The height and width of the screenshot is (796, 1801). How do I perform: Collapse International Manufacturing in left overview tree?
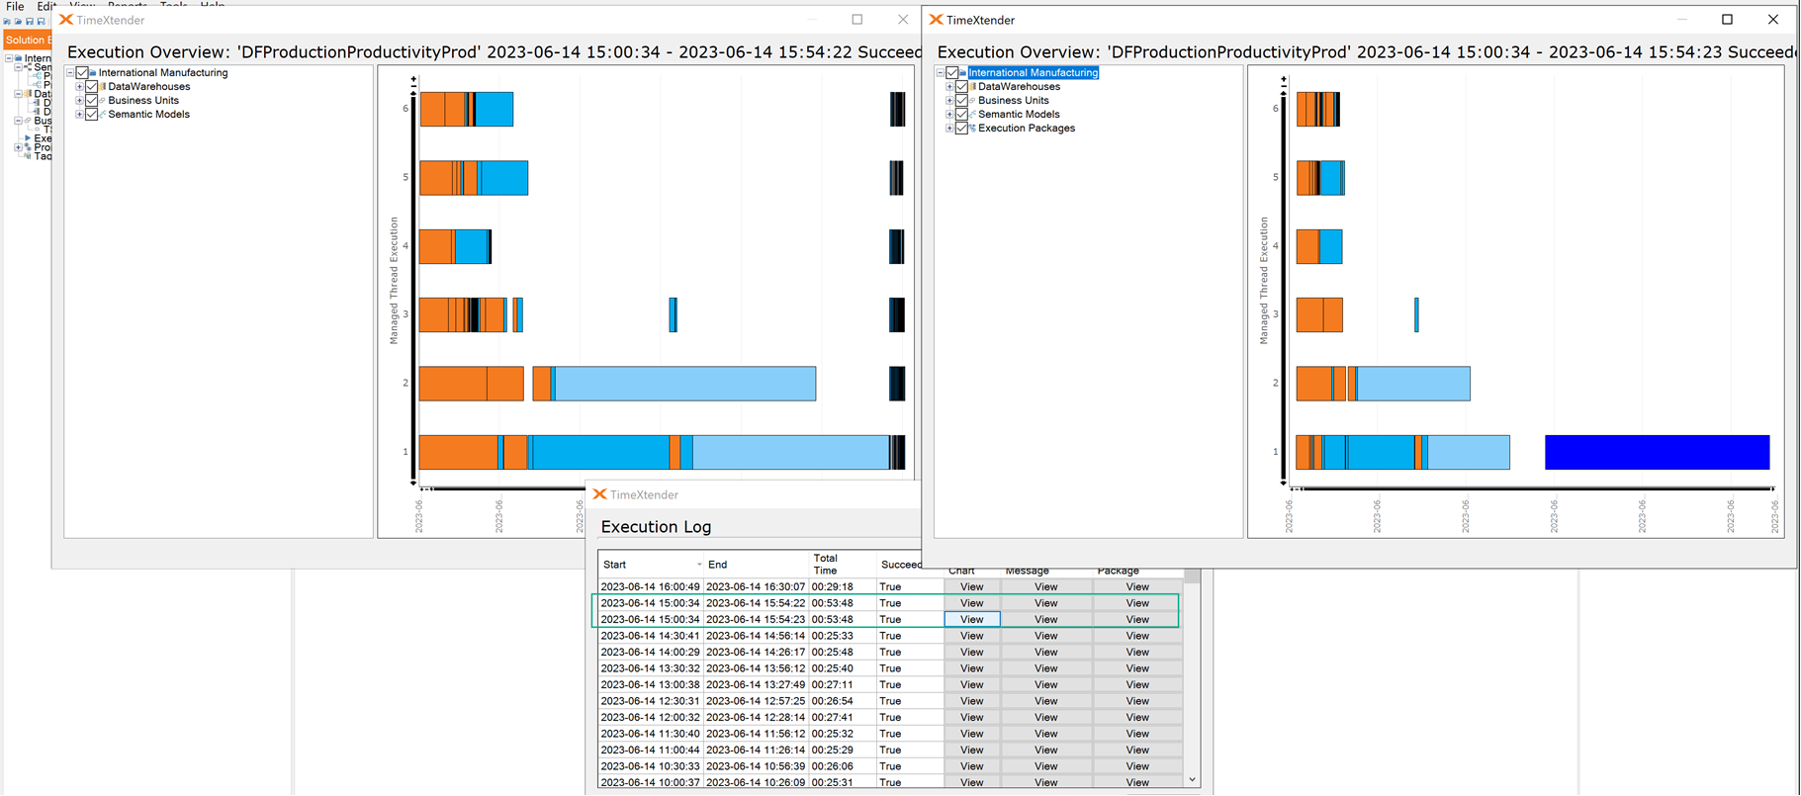pos(70,72)
